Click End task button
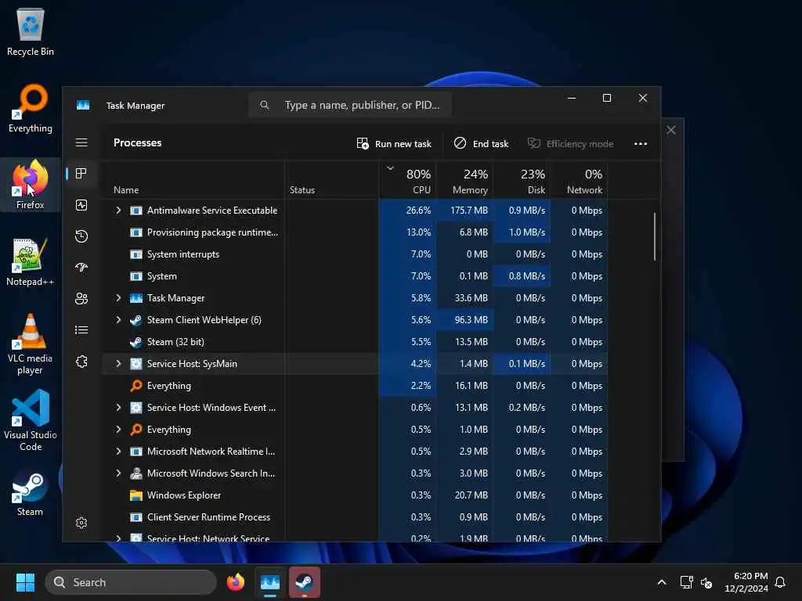The image size is (802, 601). pos(482,144)
